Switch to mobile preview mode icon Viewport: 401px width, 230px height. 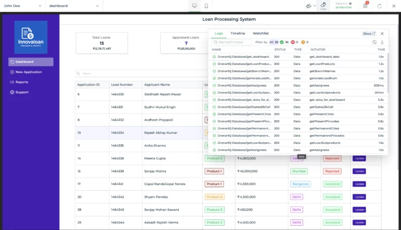pos(207,6)
